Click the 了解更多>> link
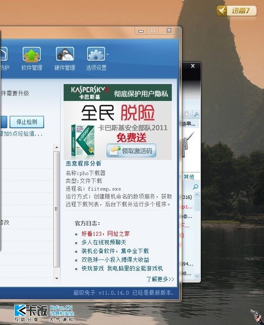264x325 pixels. point(160,279)
